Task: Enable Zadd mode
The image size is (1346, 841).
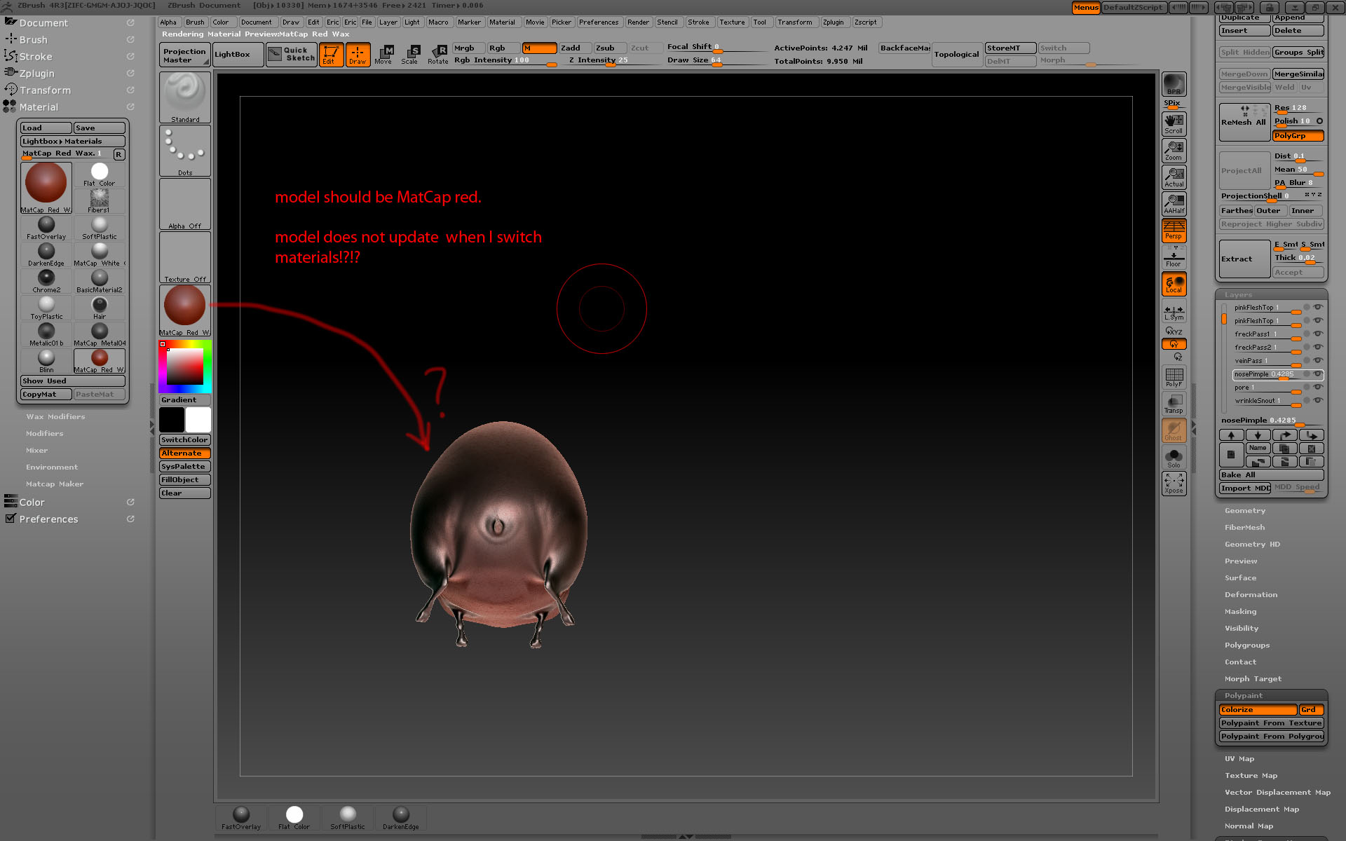Action: pyautogui.click(x=576, y=48)
